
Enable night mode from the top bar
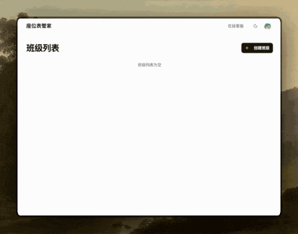pos(255,26)
